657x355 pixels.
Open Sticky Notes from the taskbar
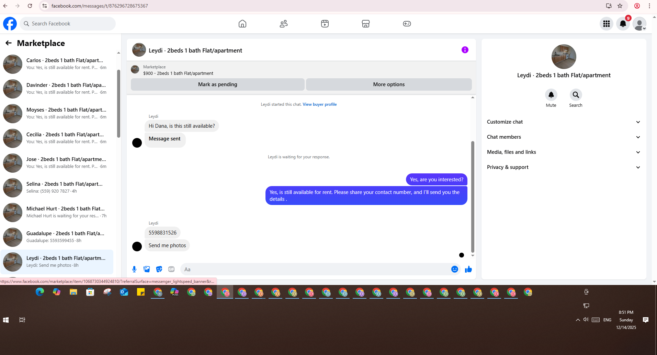pyautogui.click(x=141, y=292)
